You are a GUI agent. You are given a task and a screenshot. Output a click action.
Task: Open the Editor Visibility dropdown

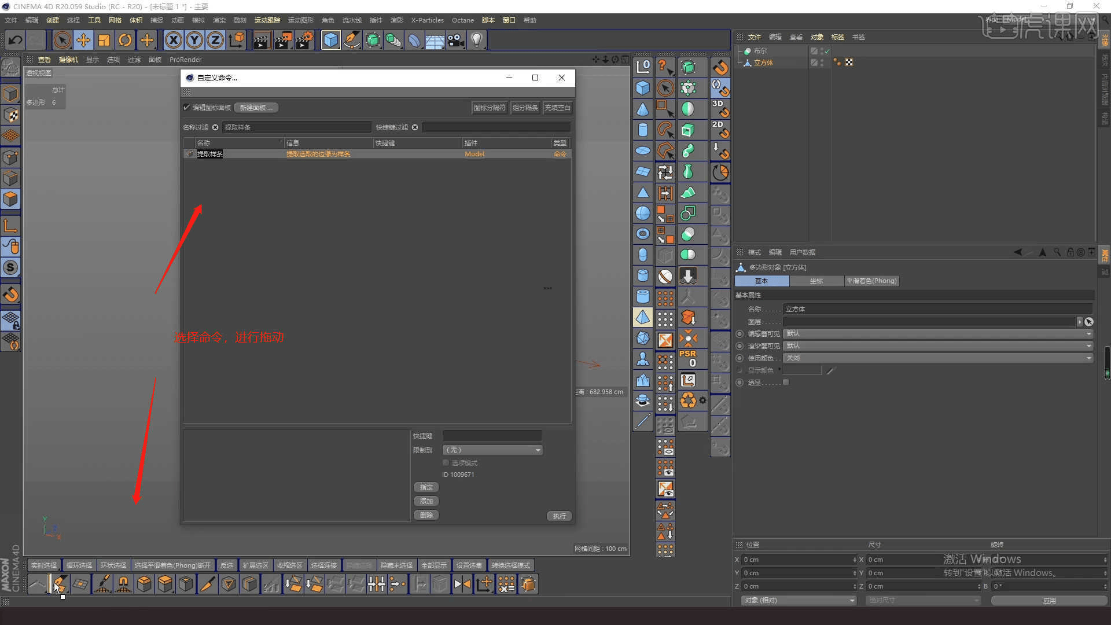pos(938,334)
